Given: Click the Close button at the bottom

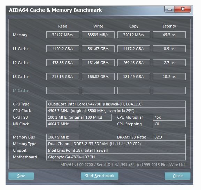Looking at the screenshot, I should pyautogui.click(x=178, y=176).
